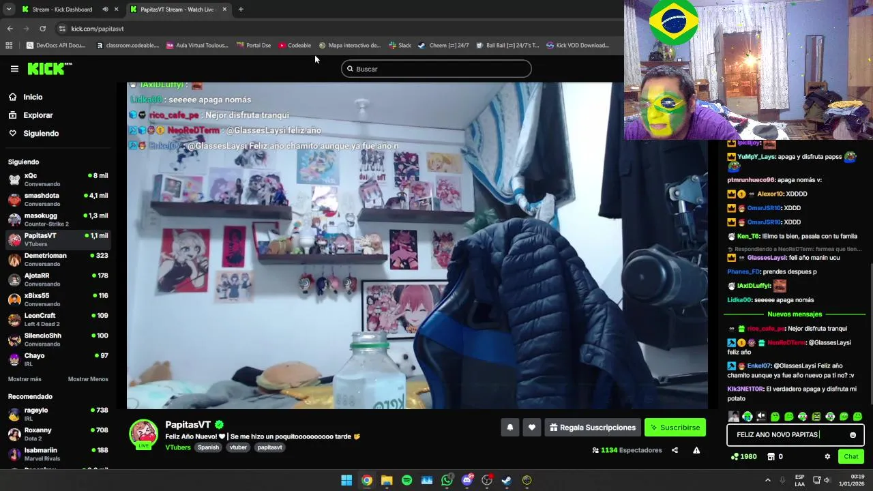Collapse following list with Mostrar Menos

click(88, 379)
